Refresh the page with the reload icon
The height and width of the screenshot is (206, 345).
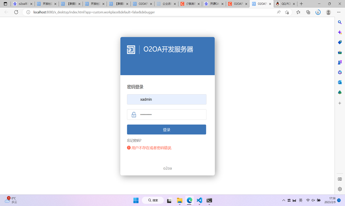coord(16,12)
